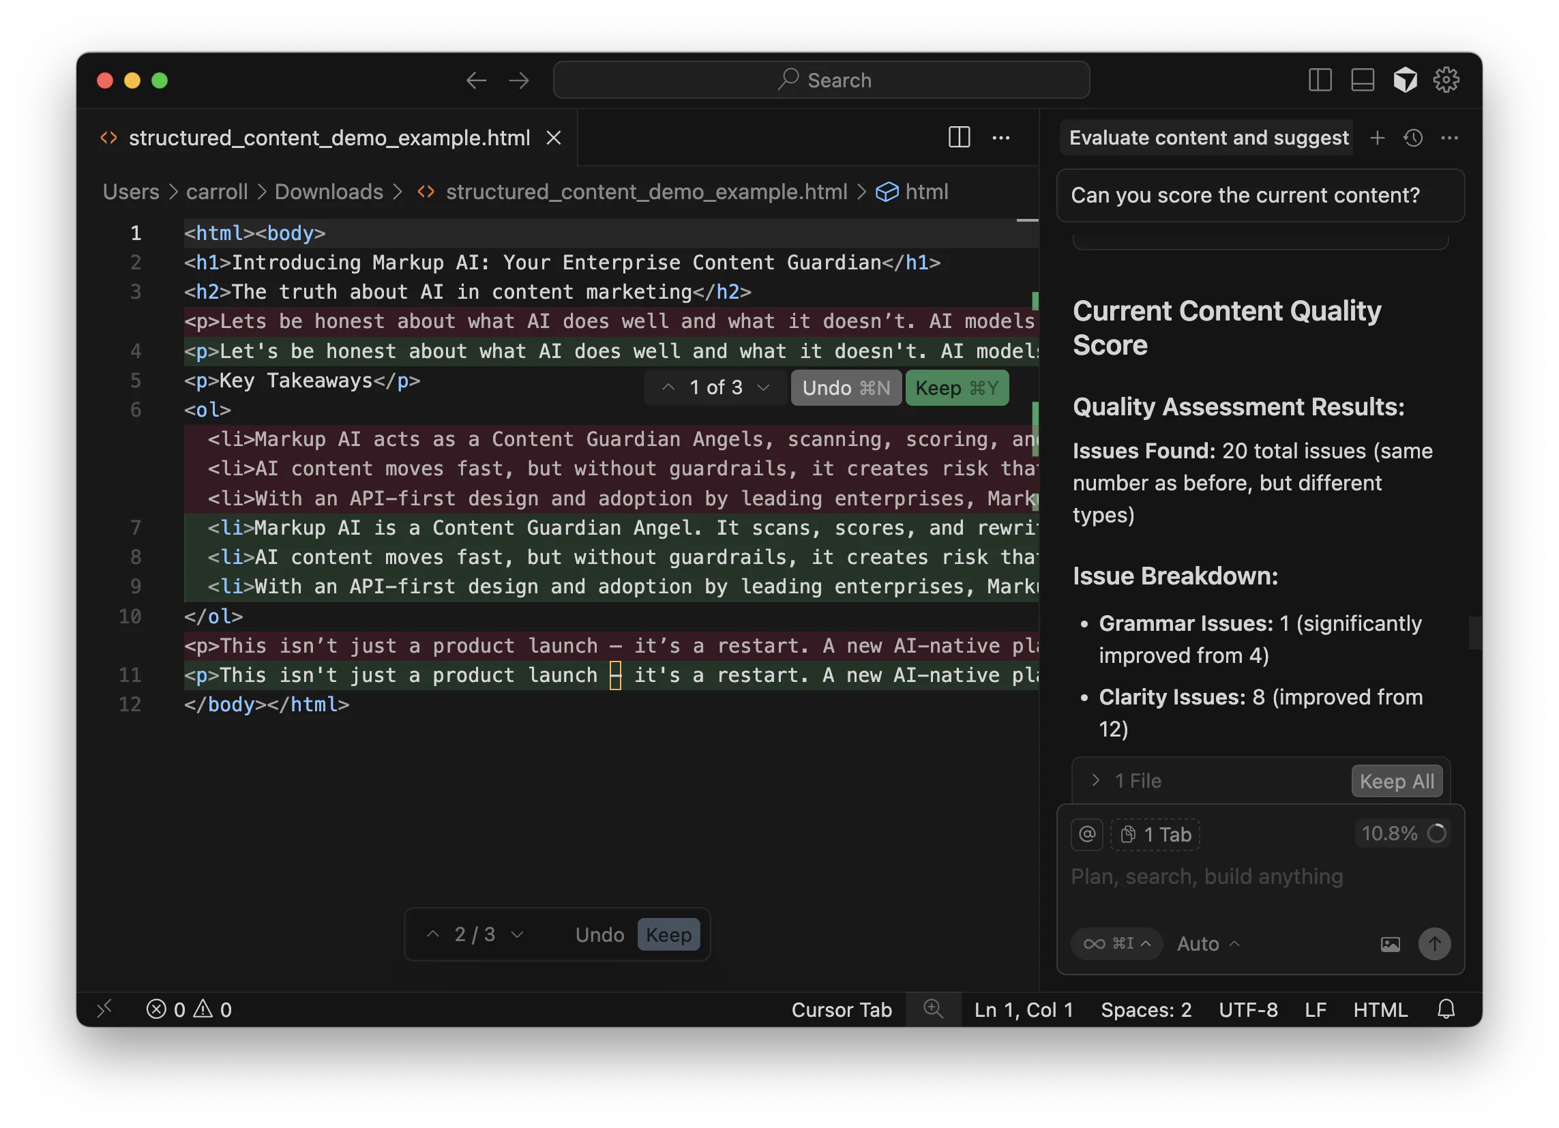Show chat history clock icon
1559x1128 pixels.
[x=1413, y=138]
